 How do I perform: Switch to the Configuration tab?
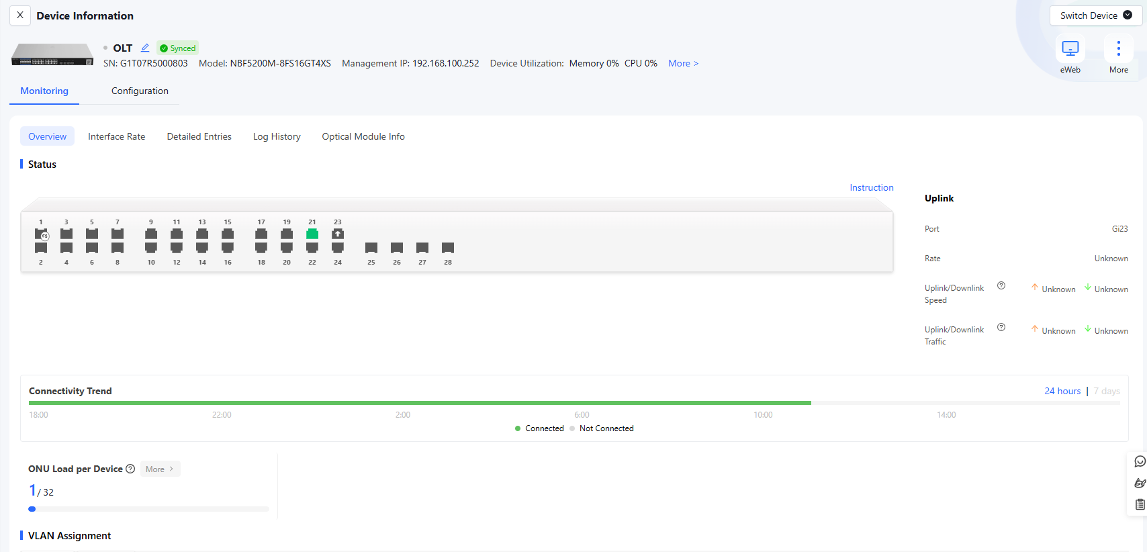tap(140, 91)
